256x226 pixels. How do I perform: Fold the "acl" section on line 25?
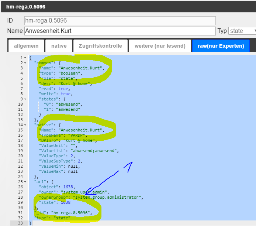tap(25, 182)
